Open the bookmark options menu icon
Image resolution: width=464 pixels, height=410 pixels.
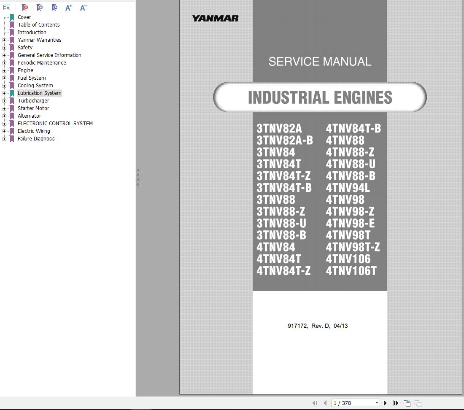pos(7,8)
